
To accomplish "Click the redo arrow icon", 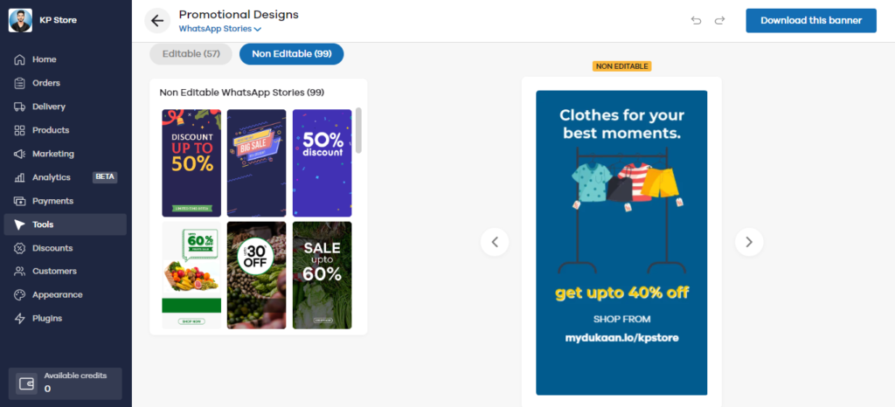I will (719, 20).
